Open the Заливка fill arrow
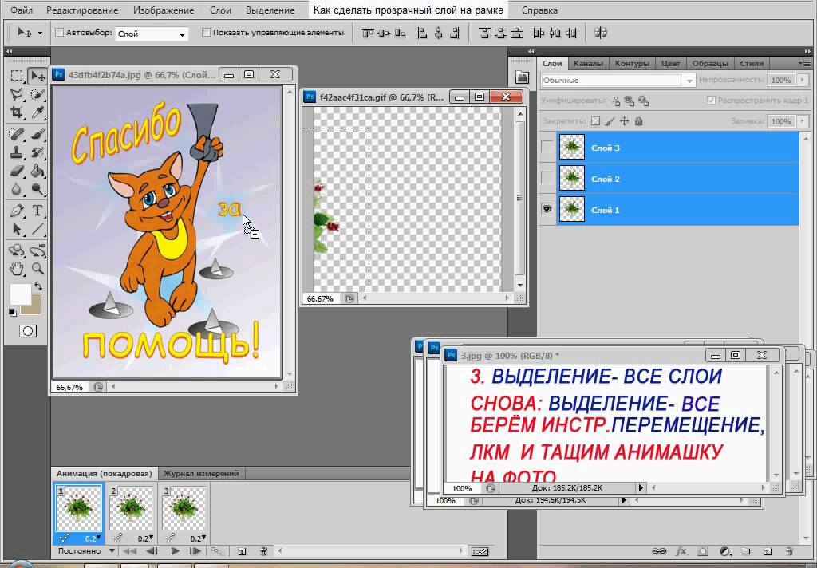Image resolution: width=817 pixels, height=568 pixels. coord(803,121)
